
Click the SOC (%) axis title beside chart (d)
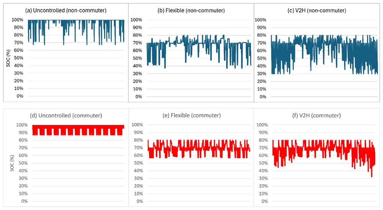click(12, 163)
